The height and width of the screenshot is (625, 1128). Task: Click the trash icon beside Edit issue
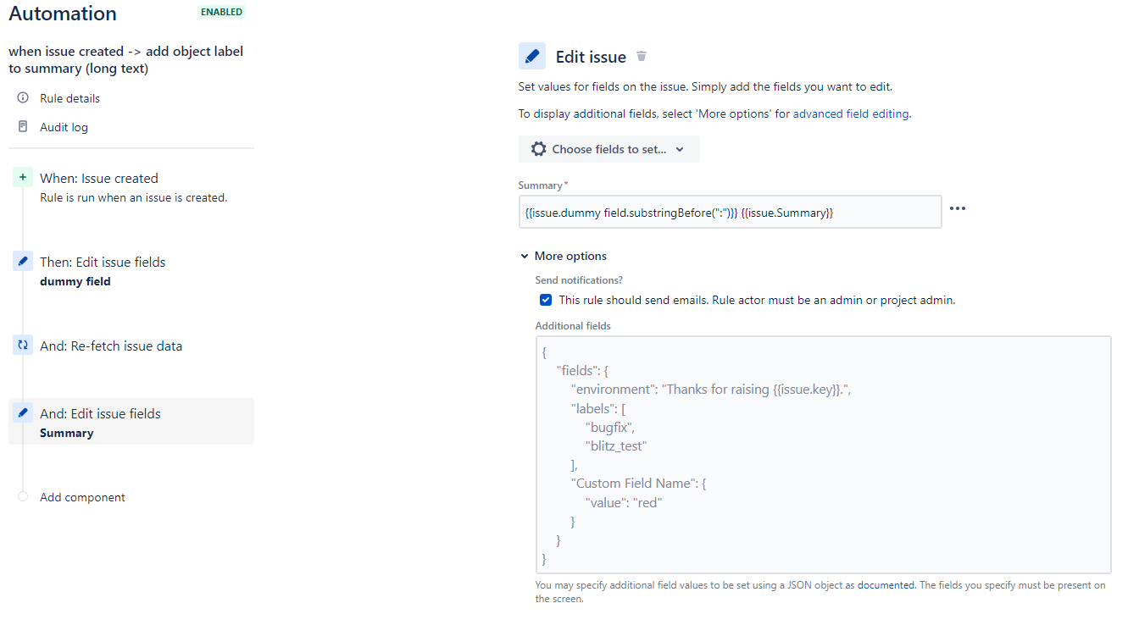pyautogui.click(x=642, y=57)
